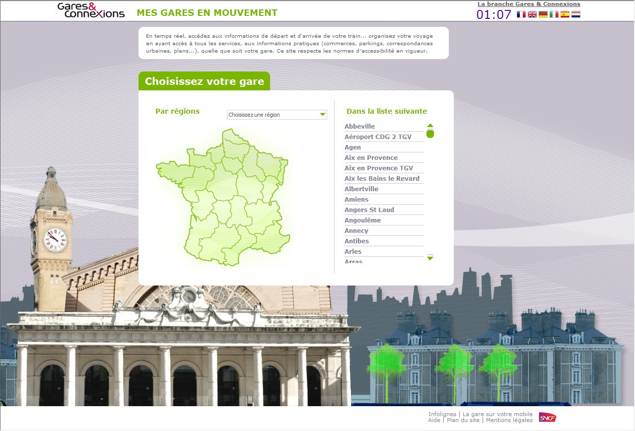Click the 'MES GARES EN MOUVEMENT' heading
Screen dimensions: 635x431
pyautogui.click(x=207, y=13)
